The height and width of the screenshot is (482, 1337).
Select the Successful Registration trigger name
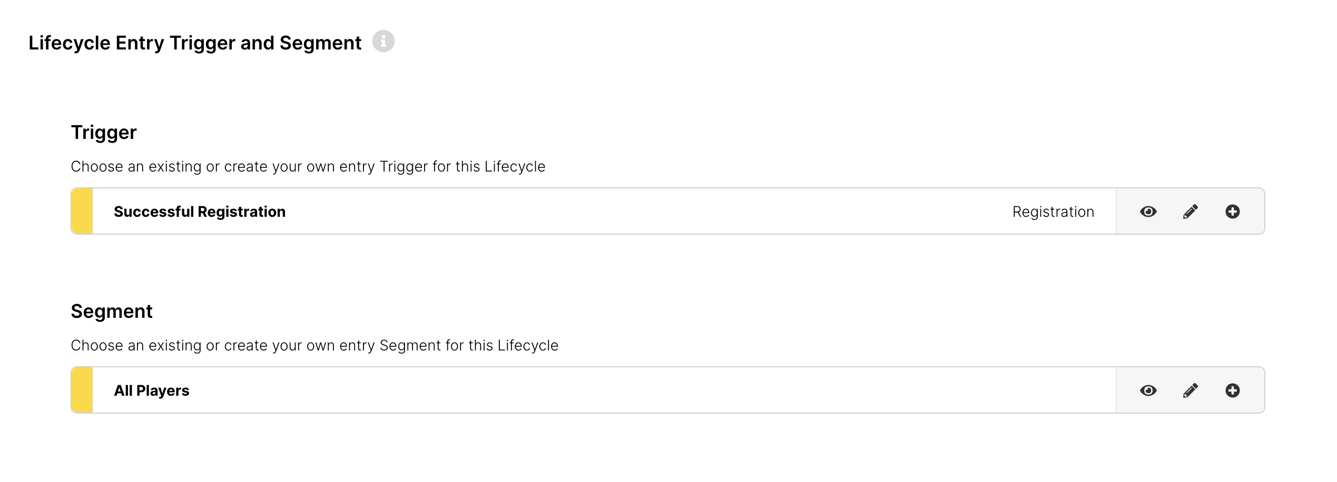coord(200,212)
